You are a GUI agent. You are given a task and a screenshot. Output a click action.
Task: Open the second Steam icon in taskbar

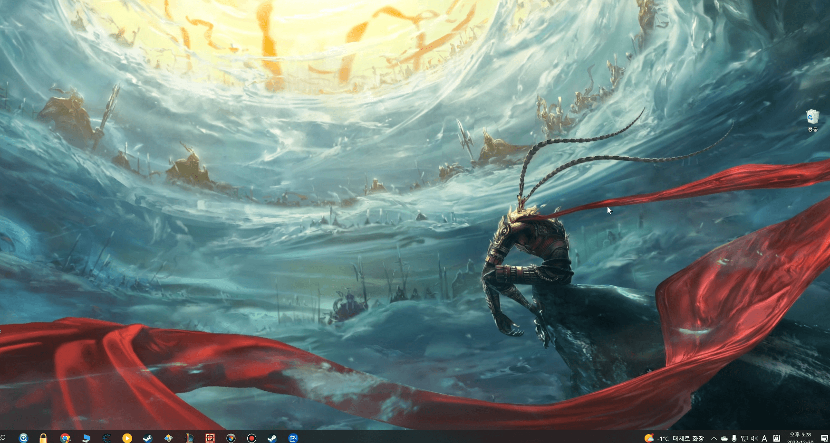pos(272,438)
